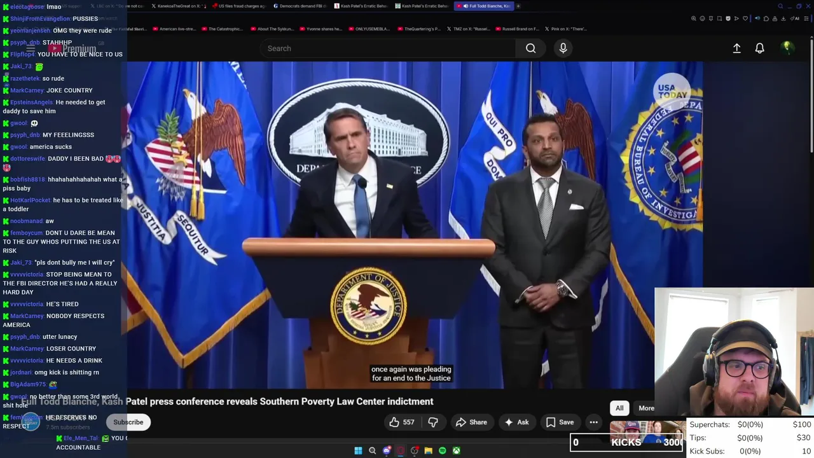Open the browser AI assistant icon
This screenshot has width=814, height=458.
[795, 18]
